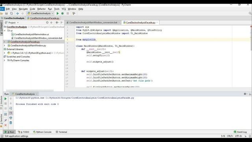The height and width of the screenshot is (142, 252).
Task: Toggle soft-wrap in Run console
Action: point(11,108)
